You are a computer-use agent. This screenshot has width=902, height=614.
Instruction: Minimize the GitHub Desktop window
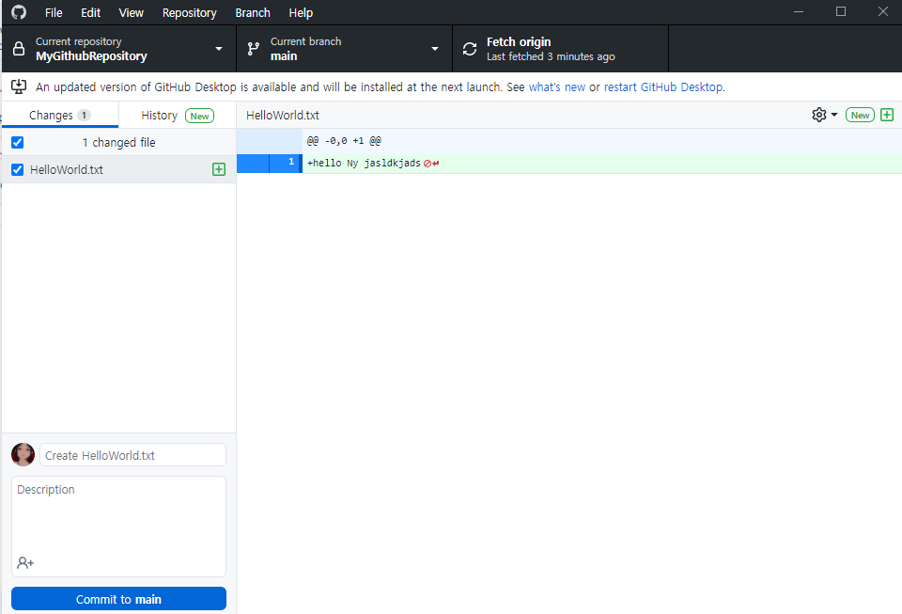799,12
